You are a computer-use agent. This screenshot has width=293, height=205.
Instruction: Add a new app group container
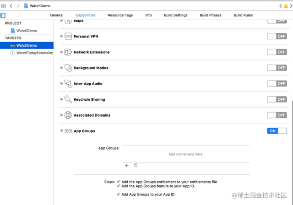(127, 166)
